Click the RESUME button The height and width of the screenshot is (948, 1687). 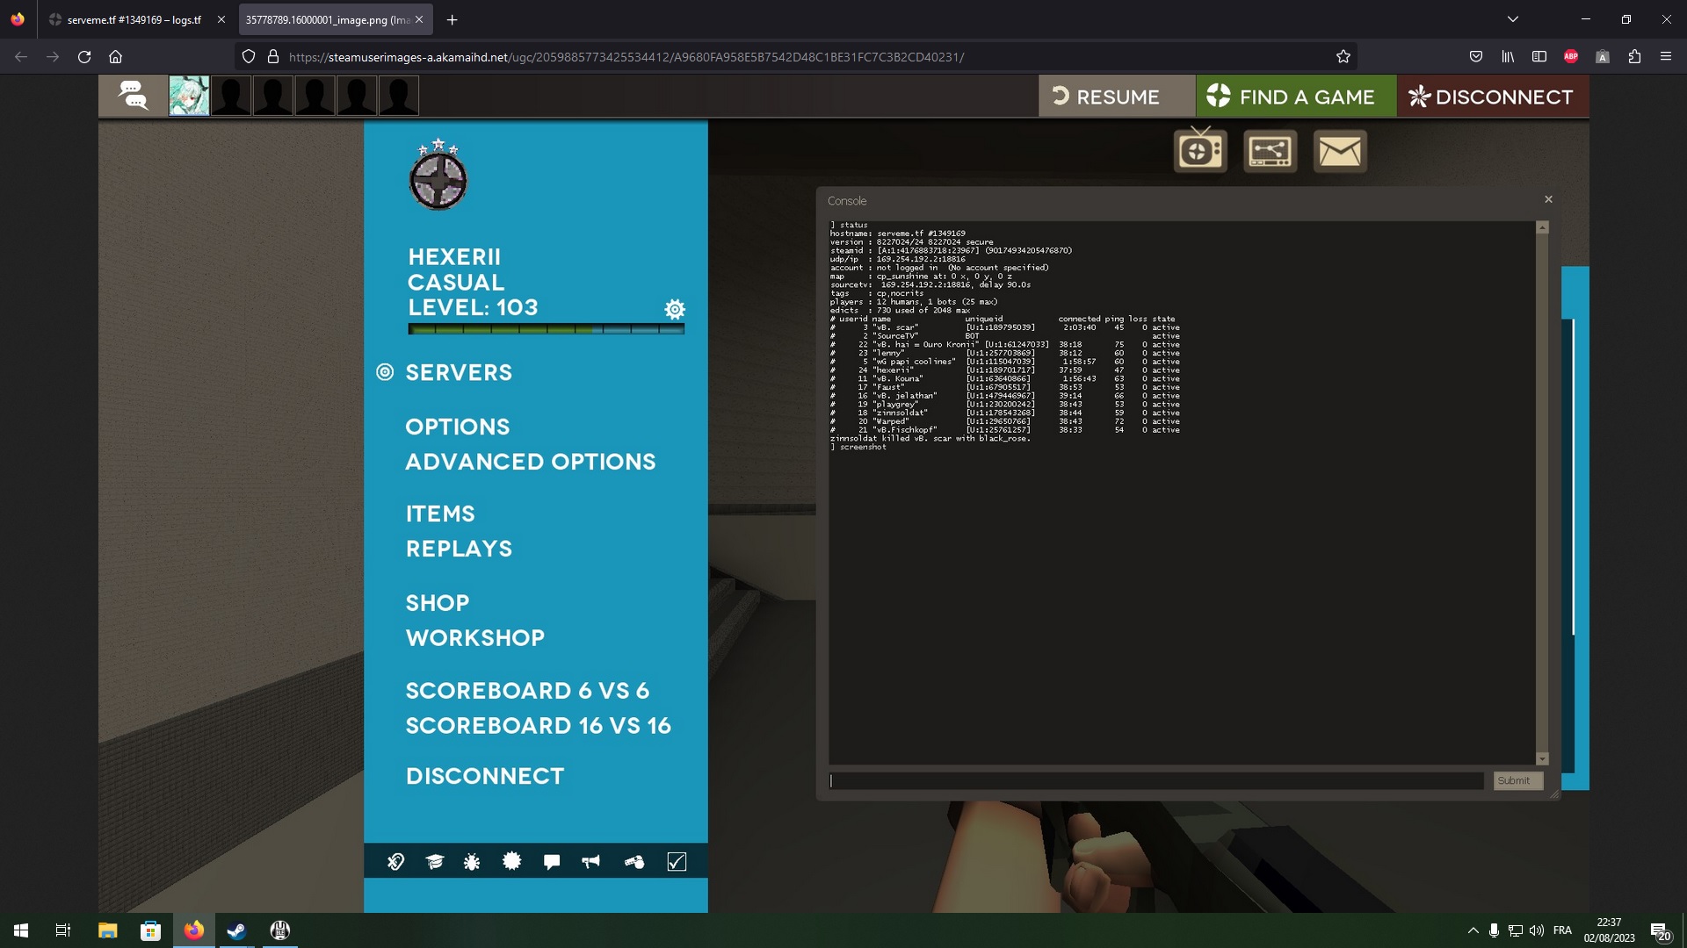[1116, 96]
